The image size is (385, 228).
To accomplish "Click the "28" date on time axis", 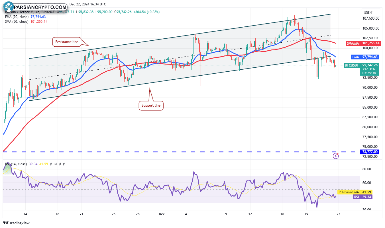I will click(x=137, y=214).
